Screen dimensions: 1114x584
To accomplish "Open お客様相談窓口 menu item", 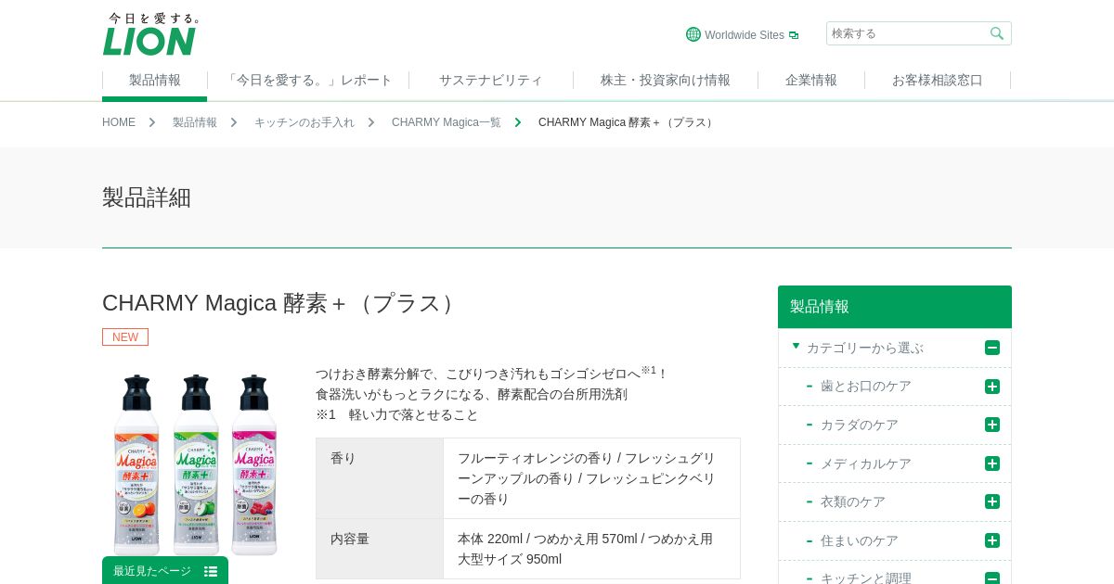I will 938,80.
